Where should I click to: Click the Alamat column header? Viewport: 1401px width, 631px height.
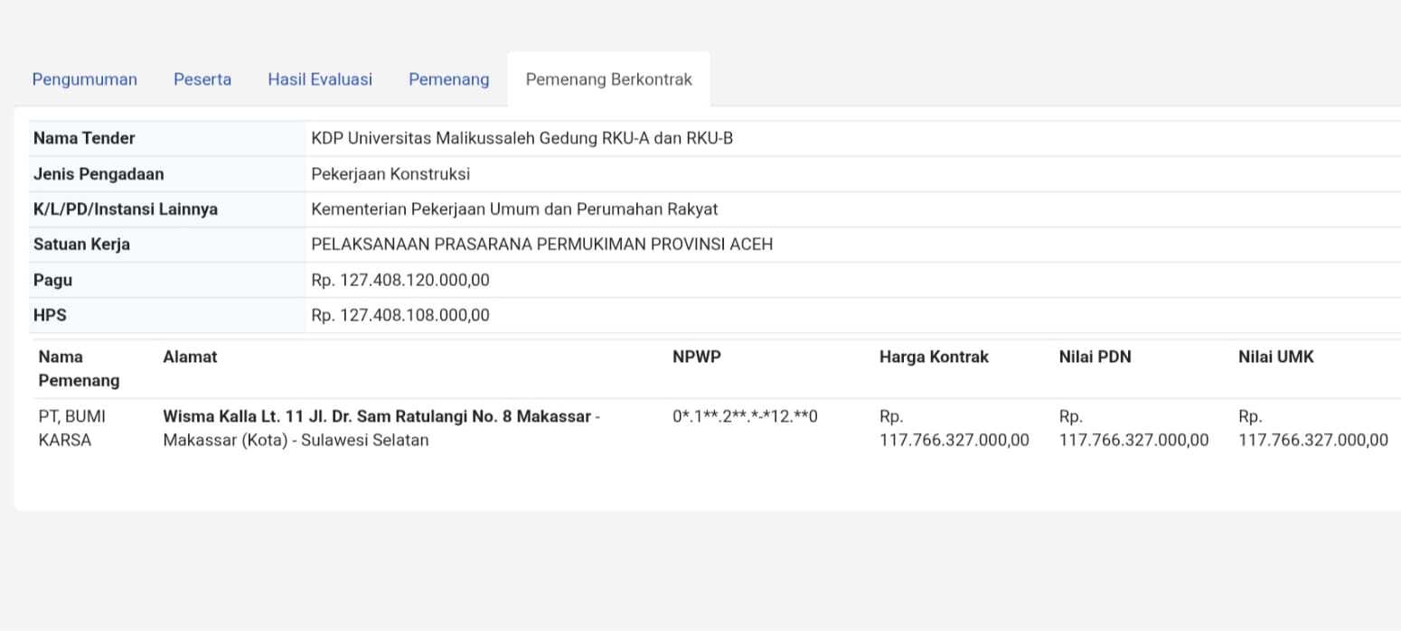coord(190,357)
